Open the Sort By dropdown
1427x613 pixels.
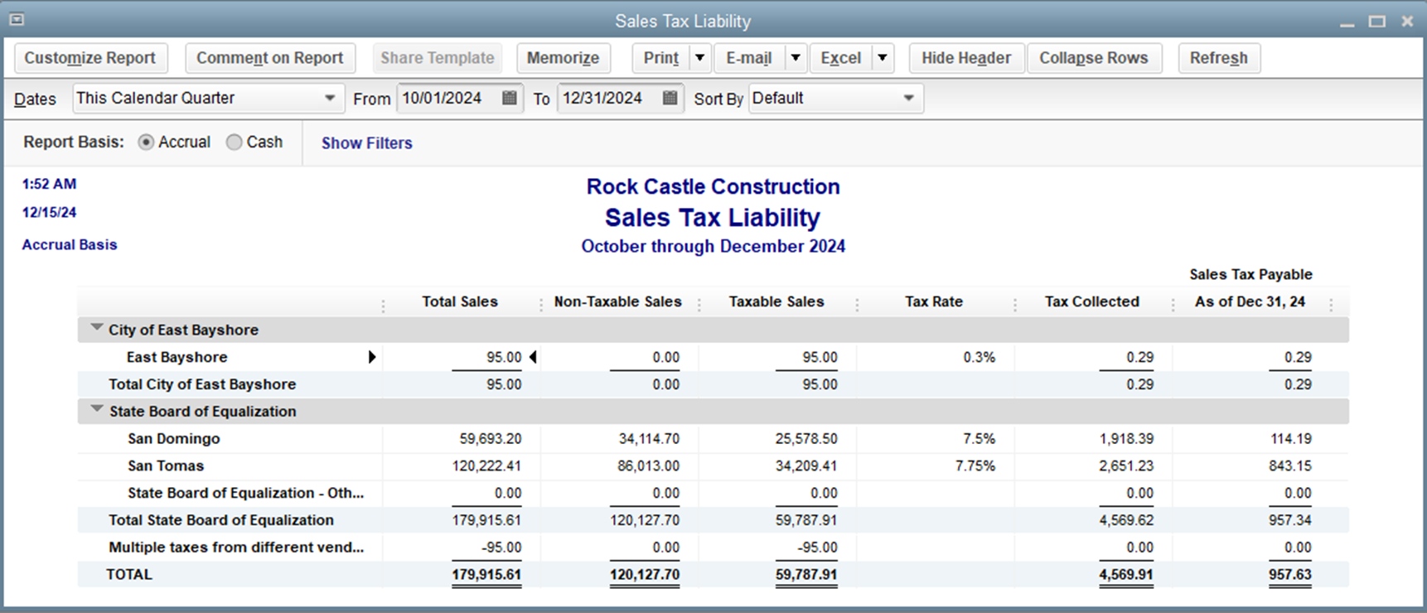click(x=908, y=98)
